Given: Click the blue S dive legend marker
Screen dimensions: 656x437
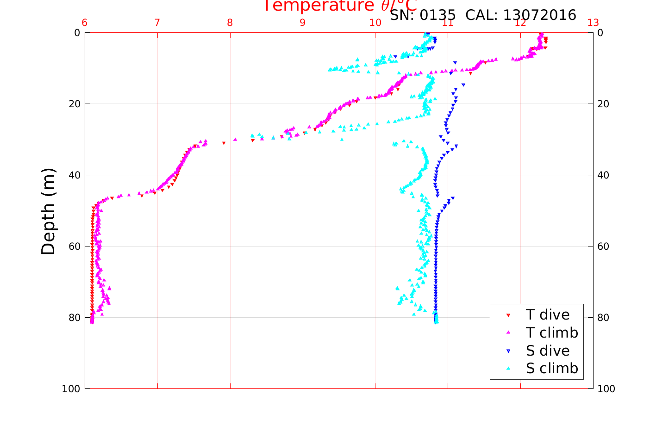Looking at the screenshot, I should pyautogui.click(x=508, y=351).
